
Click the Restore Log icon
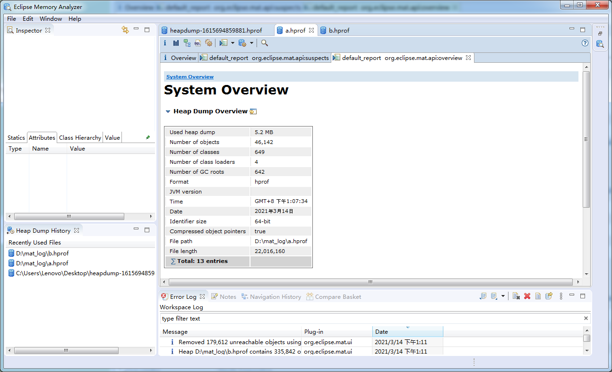click(x=549, y=296)
